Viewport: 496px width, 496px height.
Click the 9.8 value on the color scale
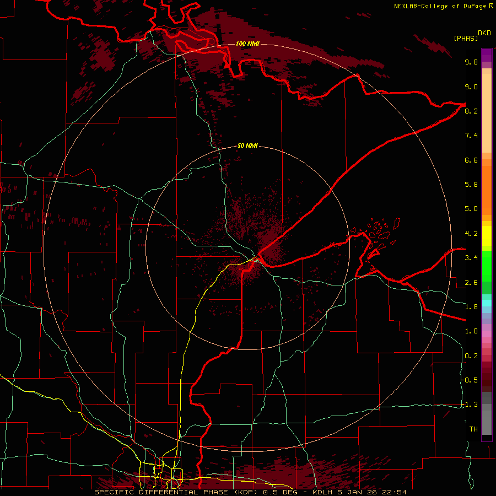tap(471, 62)
